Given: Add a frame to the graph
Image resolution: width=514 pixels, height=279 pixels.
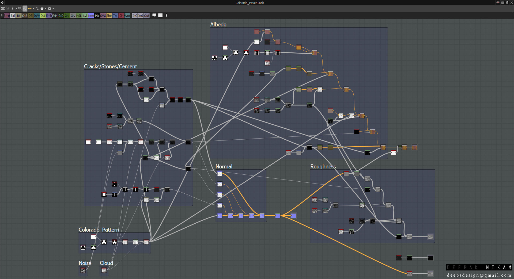Looking at the screenshot, I should (160, 15).
